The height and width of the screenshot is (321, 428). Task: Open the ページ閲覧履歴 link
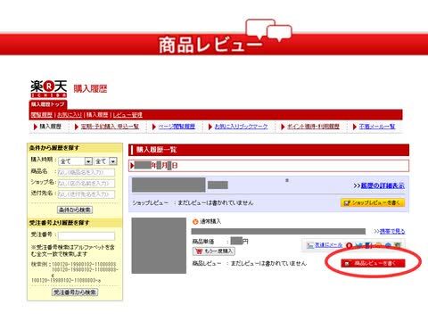(x=177, y=127)
